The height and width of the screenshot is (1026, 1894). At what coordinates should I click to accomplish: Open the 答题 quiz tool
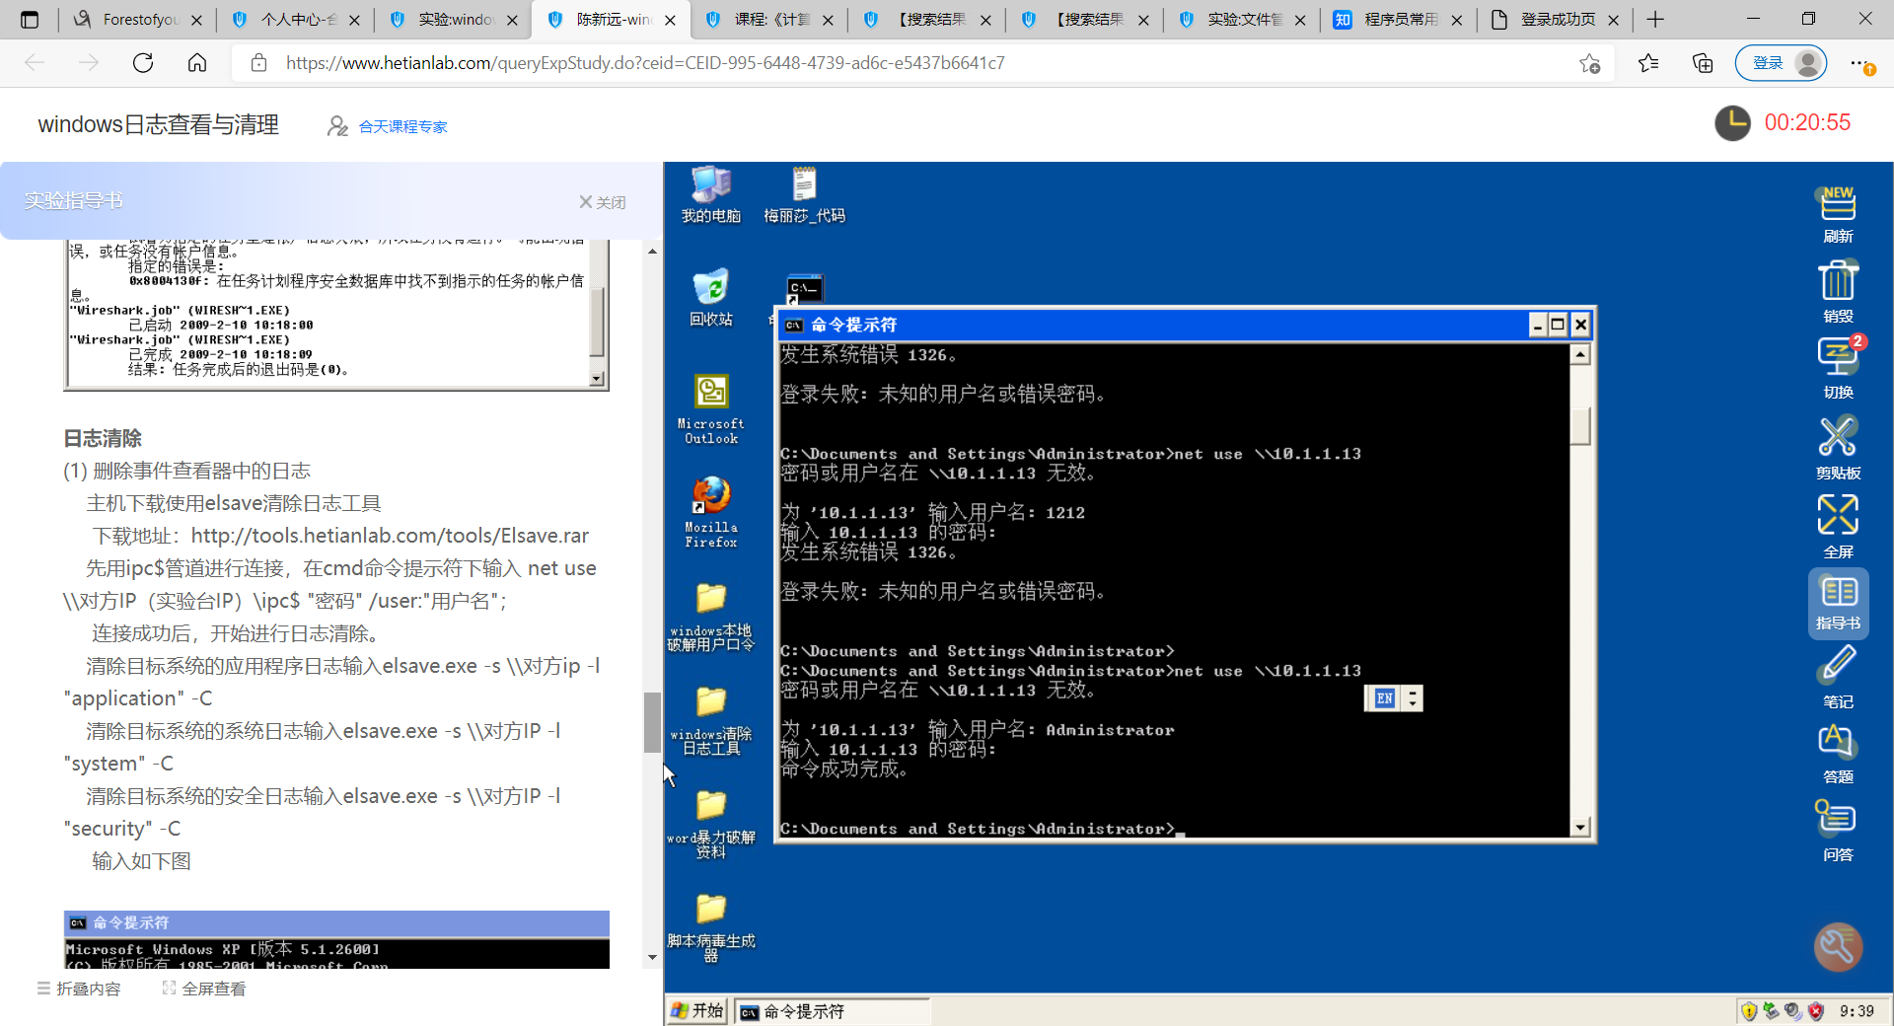pos(1838,754)
